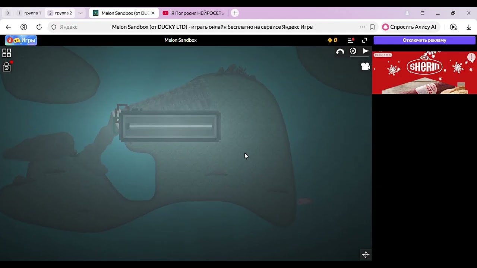
Task: Click Спросить Алису AI button
Action: tap(410, 27)
